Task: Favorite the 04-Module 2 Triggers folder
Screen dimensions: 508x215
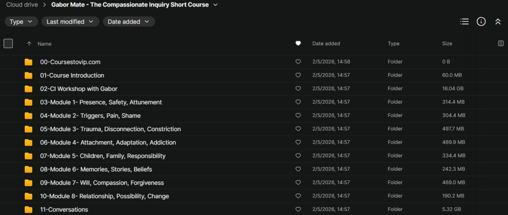Action: coord(298,116)
